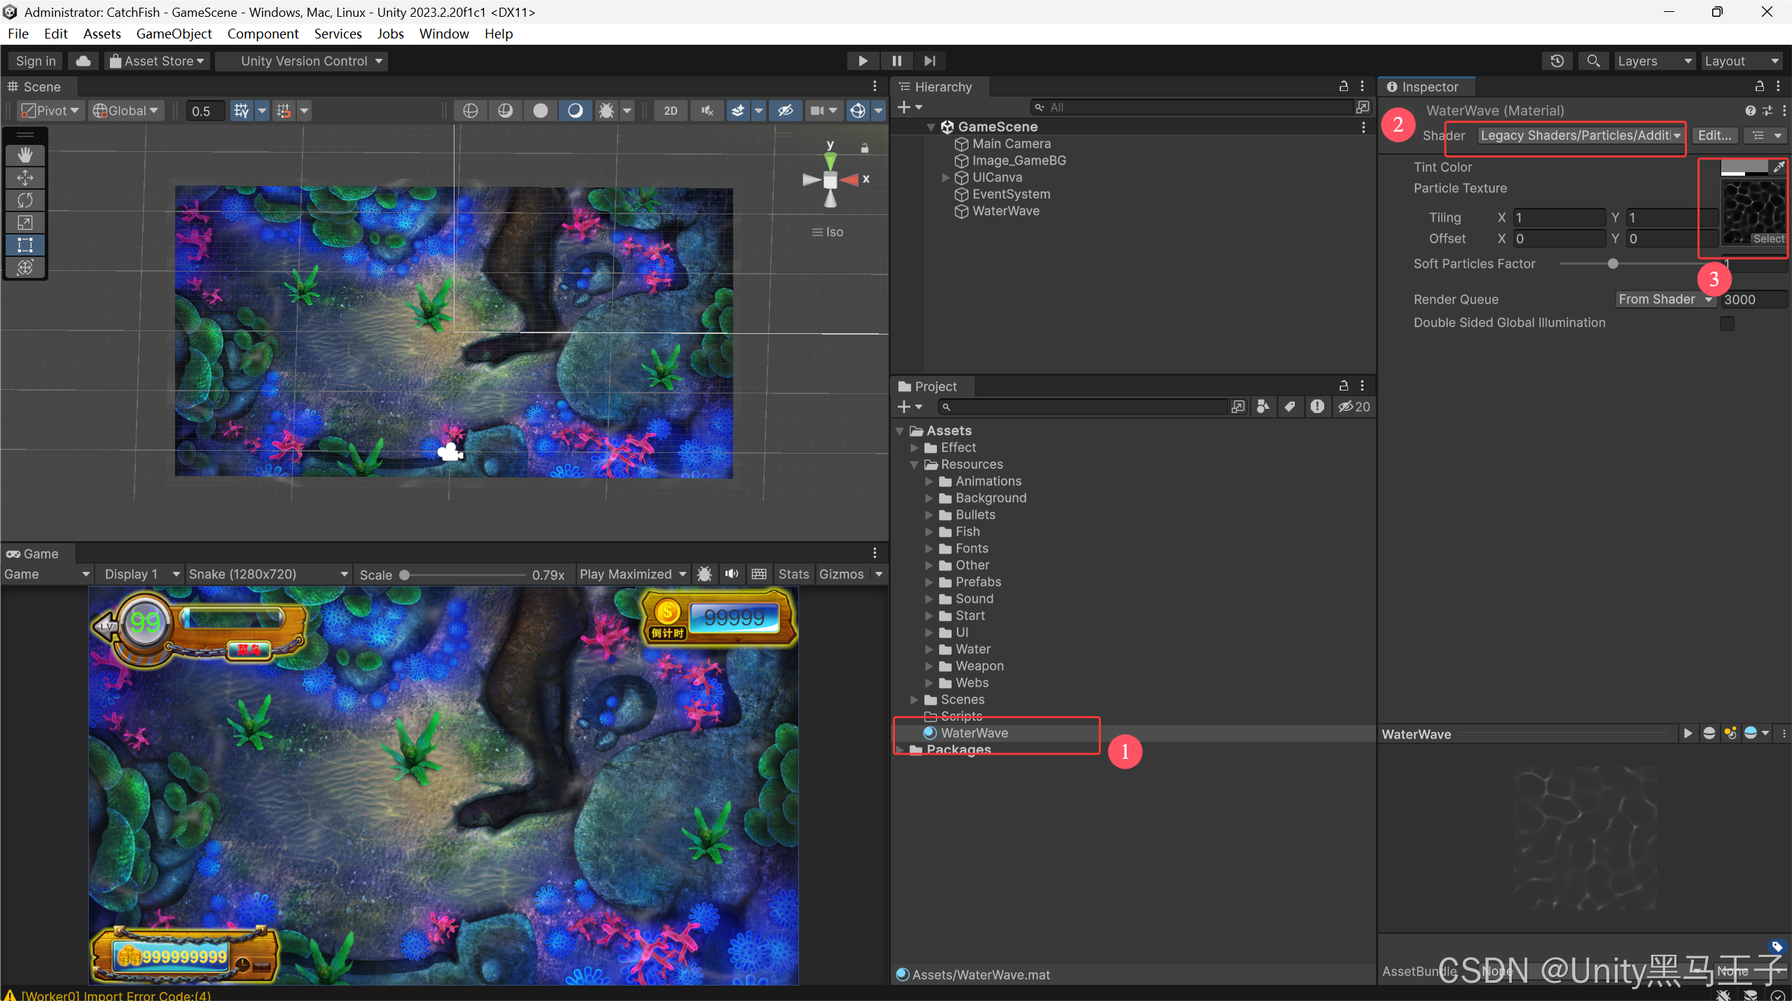The height and width of the screenshot is (1001, 1792).
Task: Open the Shader dropdown
Action: point(1580,135)
